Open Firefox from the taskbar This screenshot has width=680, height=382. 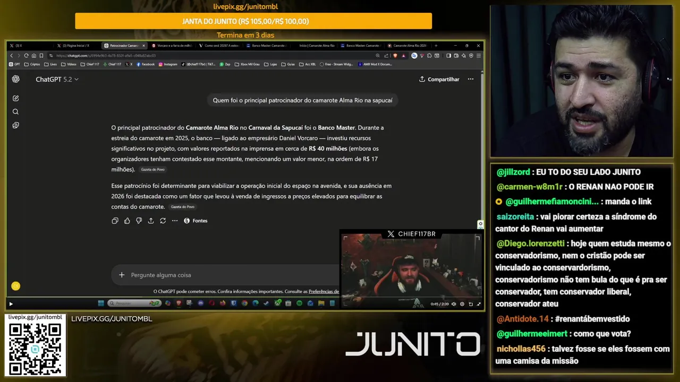[x=223, y=303]
